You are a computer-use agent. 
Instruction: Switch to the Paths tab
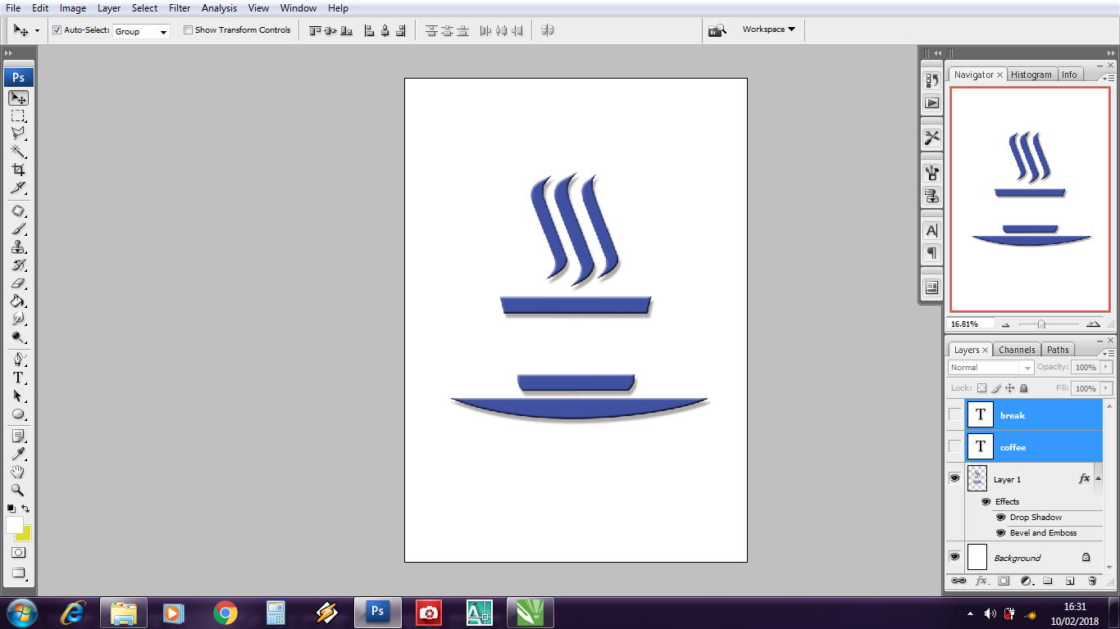(1058, 350)
